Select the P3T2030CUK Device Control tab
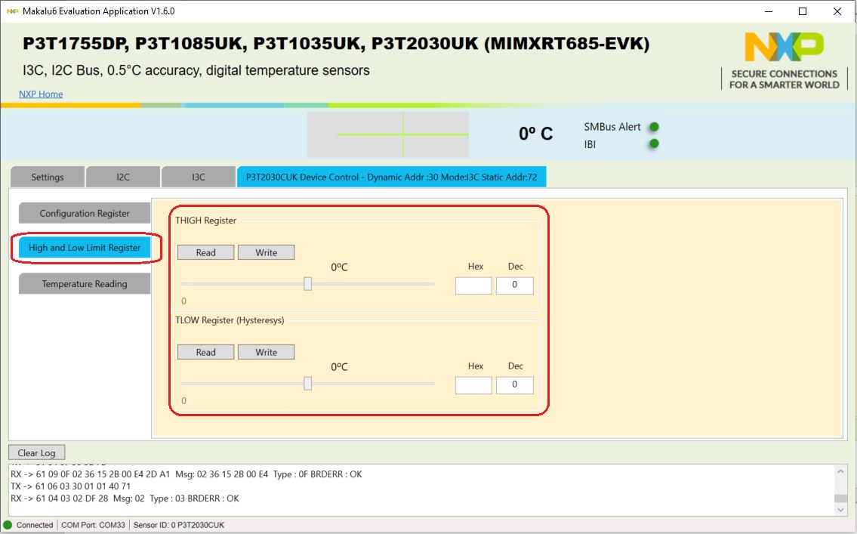Image resolution: width=857 pixels, height=534 pixels. tap(391, 177)
